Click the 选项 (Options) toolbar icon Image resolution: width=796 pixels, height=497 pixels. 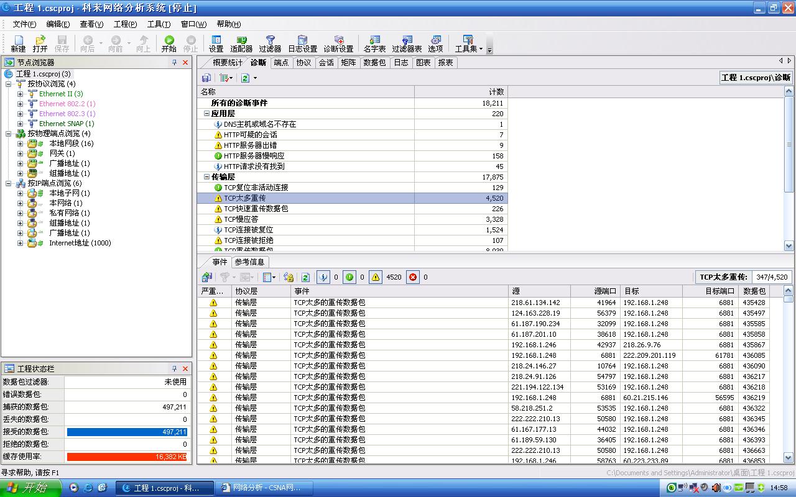tap(435, 43)
